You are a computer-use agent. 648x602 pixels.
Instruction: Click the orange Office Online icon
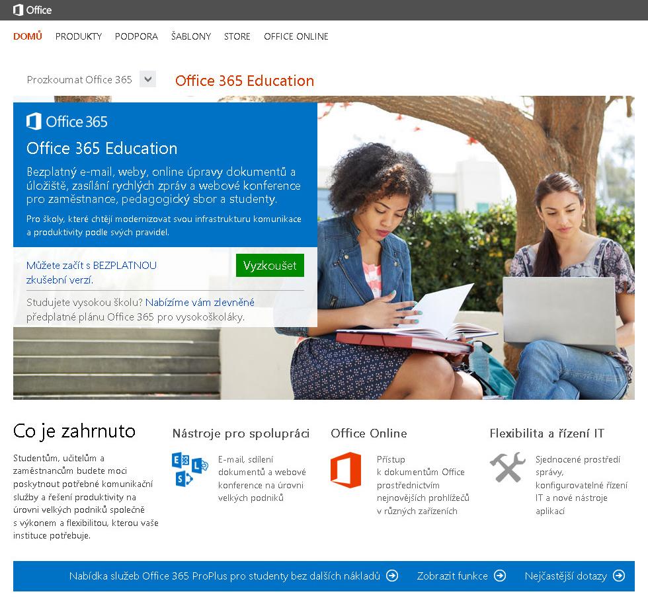pos(346,470)
